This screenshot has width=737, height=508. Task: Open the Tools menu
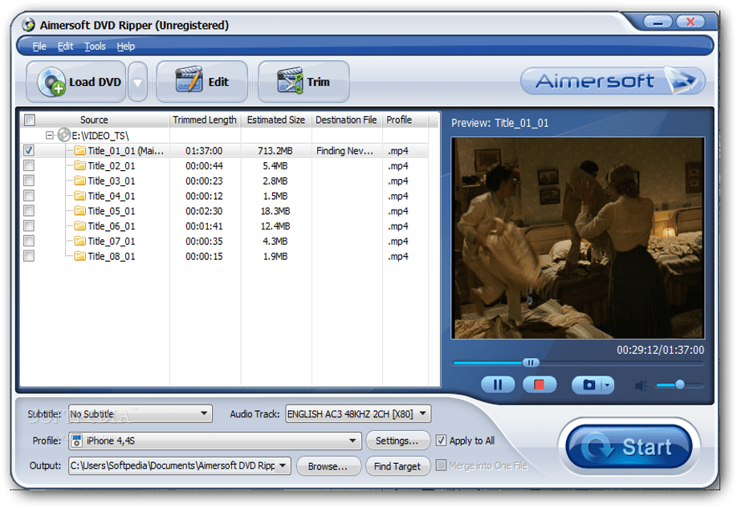coord(95,47)
